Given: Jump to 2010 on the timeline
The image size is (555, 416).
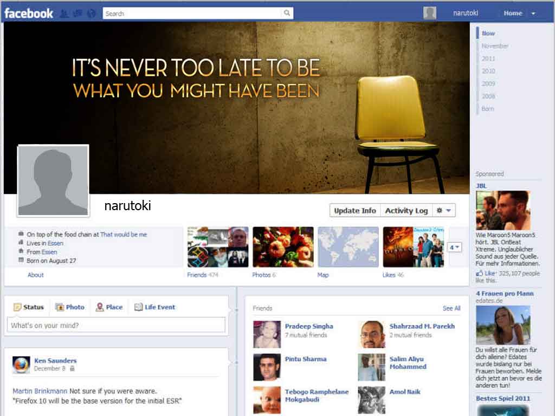Looking at the screenshot, I should (x=488, y=71).
